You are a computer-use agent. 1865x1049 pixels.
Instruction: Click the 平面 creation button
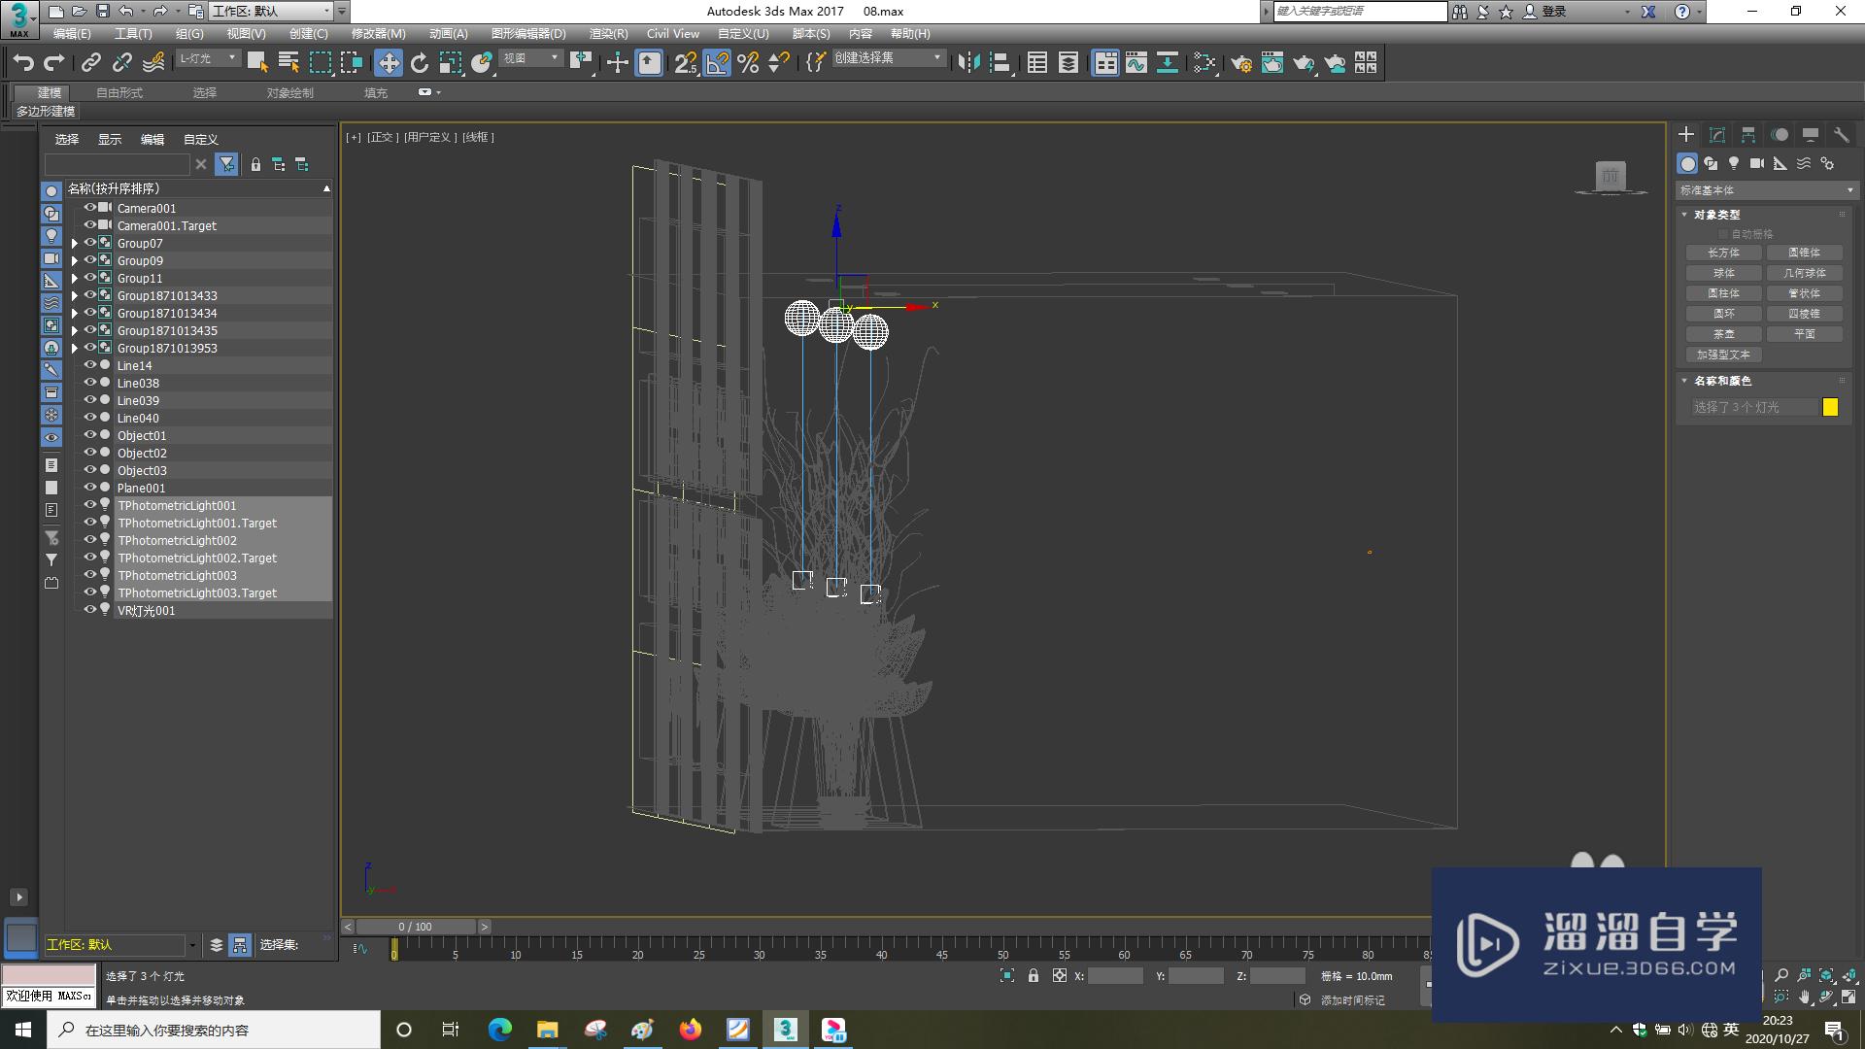(1805, 333)
